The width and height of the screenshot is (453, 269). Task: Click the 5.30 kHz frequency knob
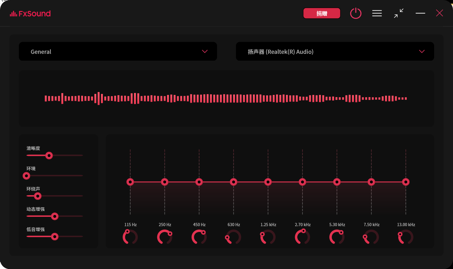click(337, 237)
